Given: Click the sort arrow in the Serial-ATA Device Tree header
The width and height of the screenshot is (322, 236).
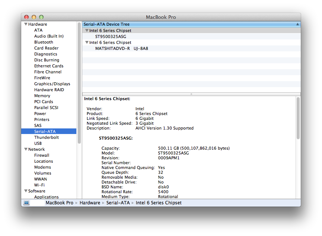Looking at the screenshot, I should (297, 24).
